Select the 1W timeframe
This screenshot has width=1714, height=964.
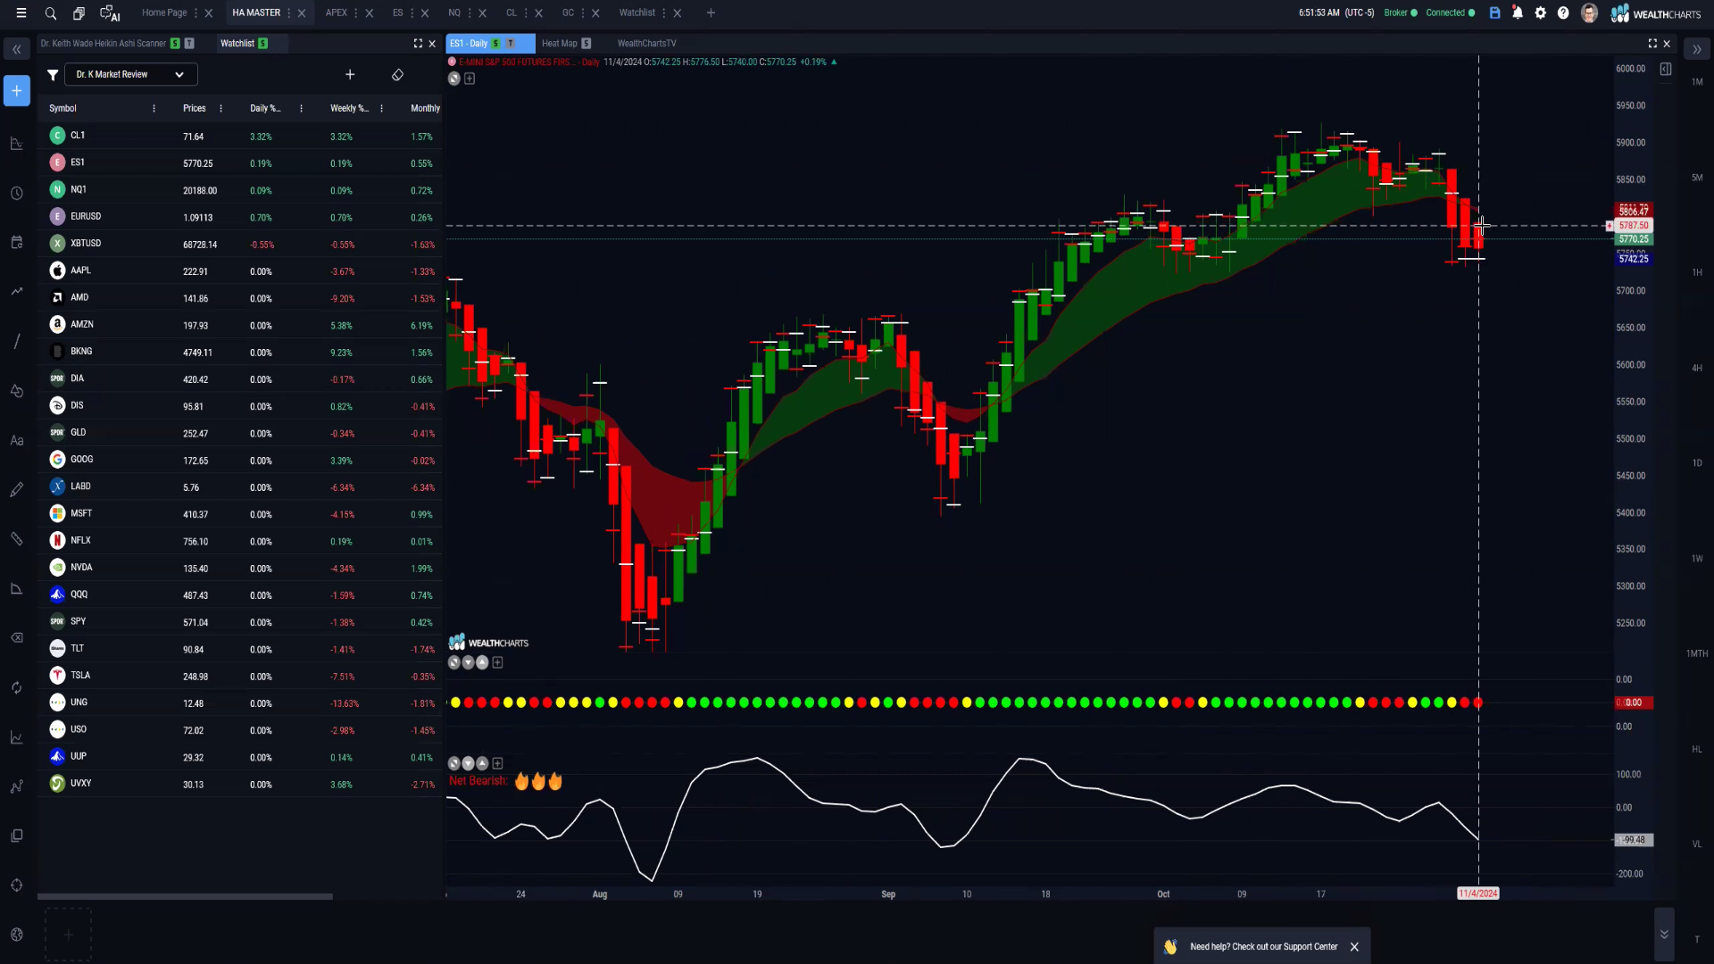click(1697, 559)
